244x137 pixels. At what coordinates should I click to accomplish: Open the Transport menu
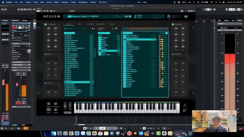[65, 2]
